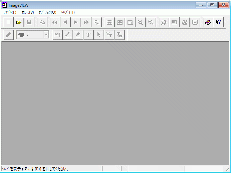Image resolution: width=231 pixels, height=173 pixels.
Task: Click the ImageVIEW title bar app icon
Action: pyautogui.click(x=5, y=5)
